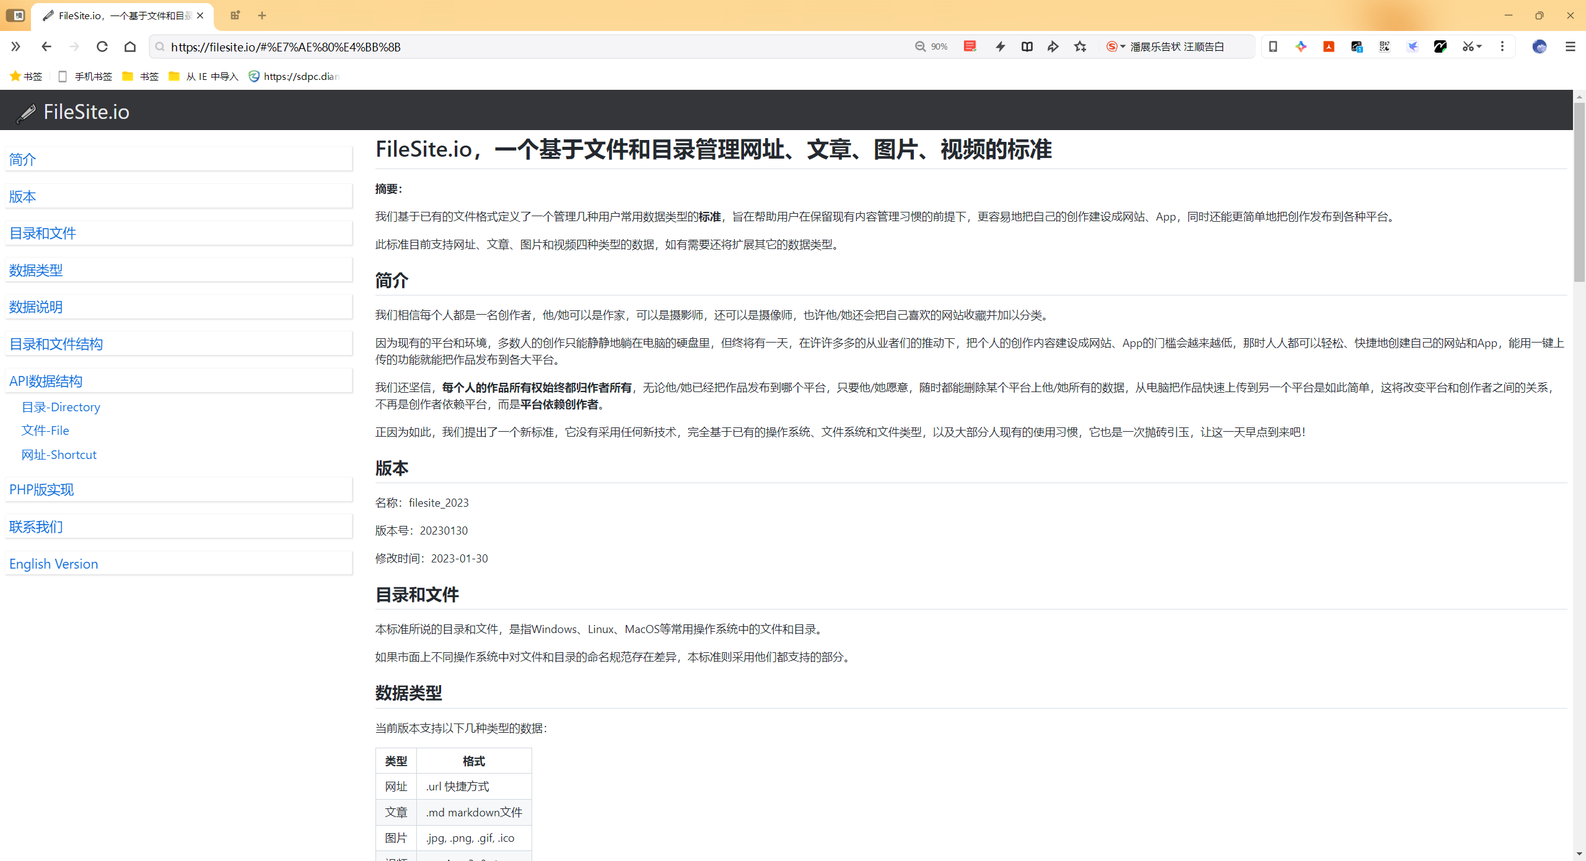This screenshot has width=1586, height=861.
Task: Open the user profile avatar
Action: coord(1540,46)
